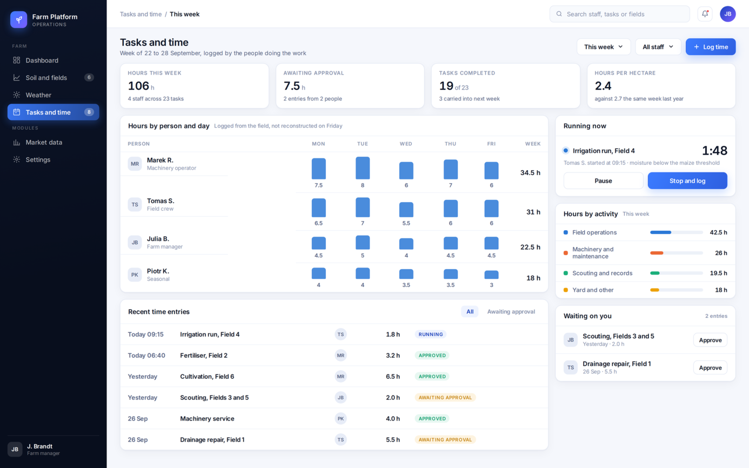Viewport: 749px width, 468px height.
Task: Open the Dashboard grid icon
Action: point(17,60)
